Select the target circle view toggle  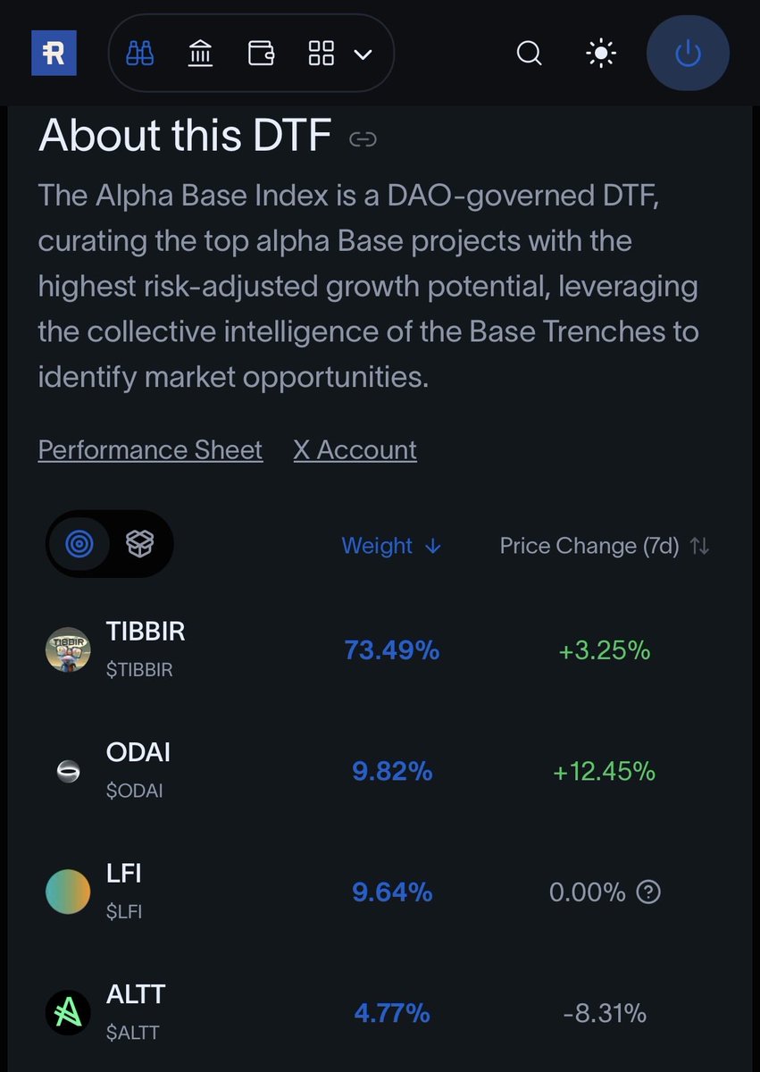point(79,543)
